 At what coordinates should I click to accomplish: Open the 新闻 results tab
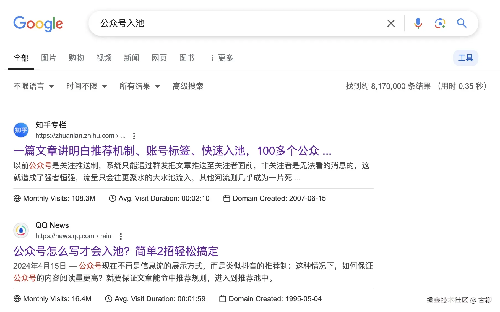[132, 58]
